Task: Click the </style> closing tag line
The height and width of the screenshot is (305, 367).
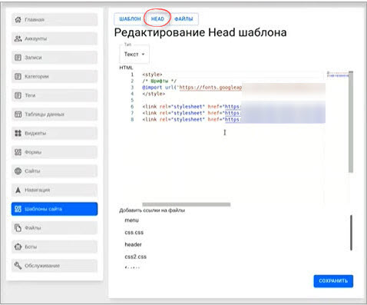Action: (154, 94)
